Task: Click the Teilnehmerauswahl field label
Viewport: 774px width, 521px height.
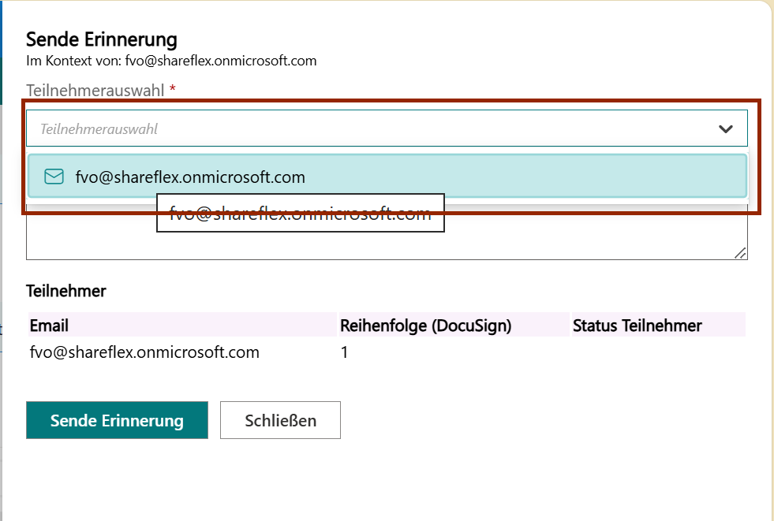Action: pyautogui.click(x=95, y=90)
